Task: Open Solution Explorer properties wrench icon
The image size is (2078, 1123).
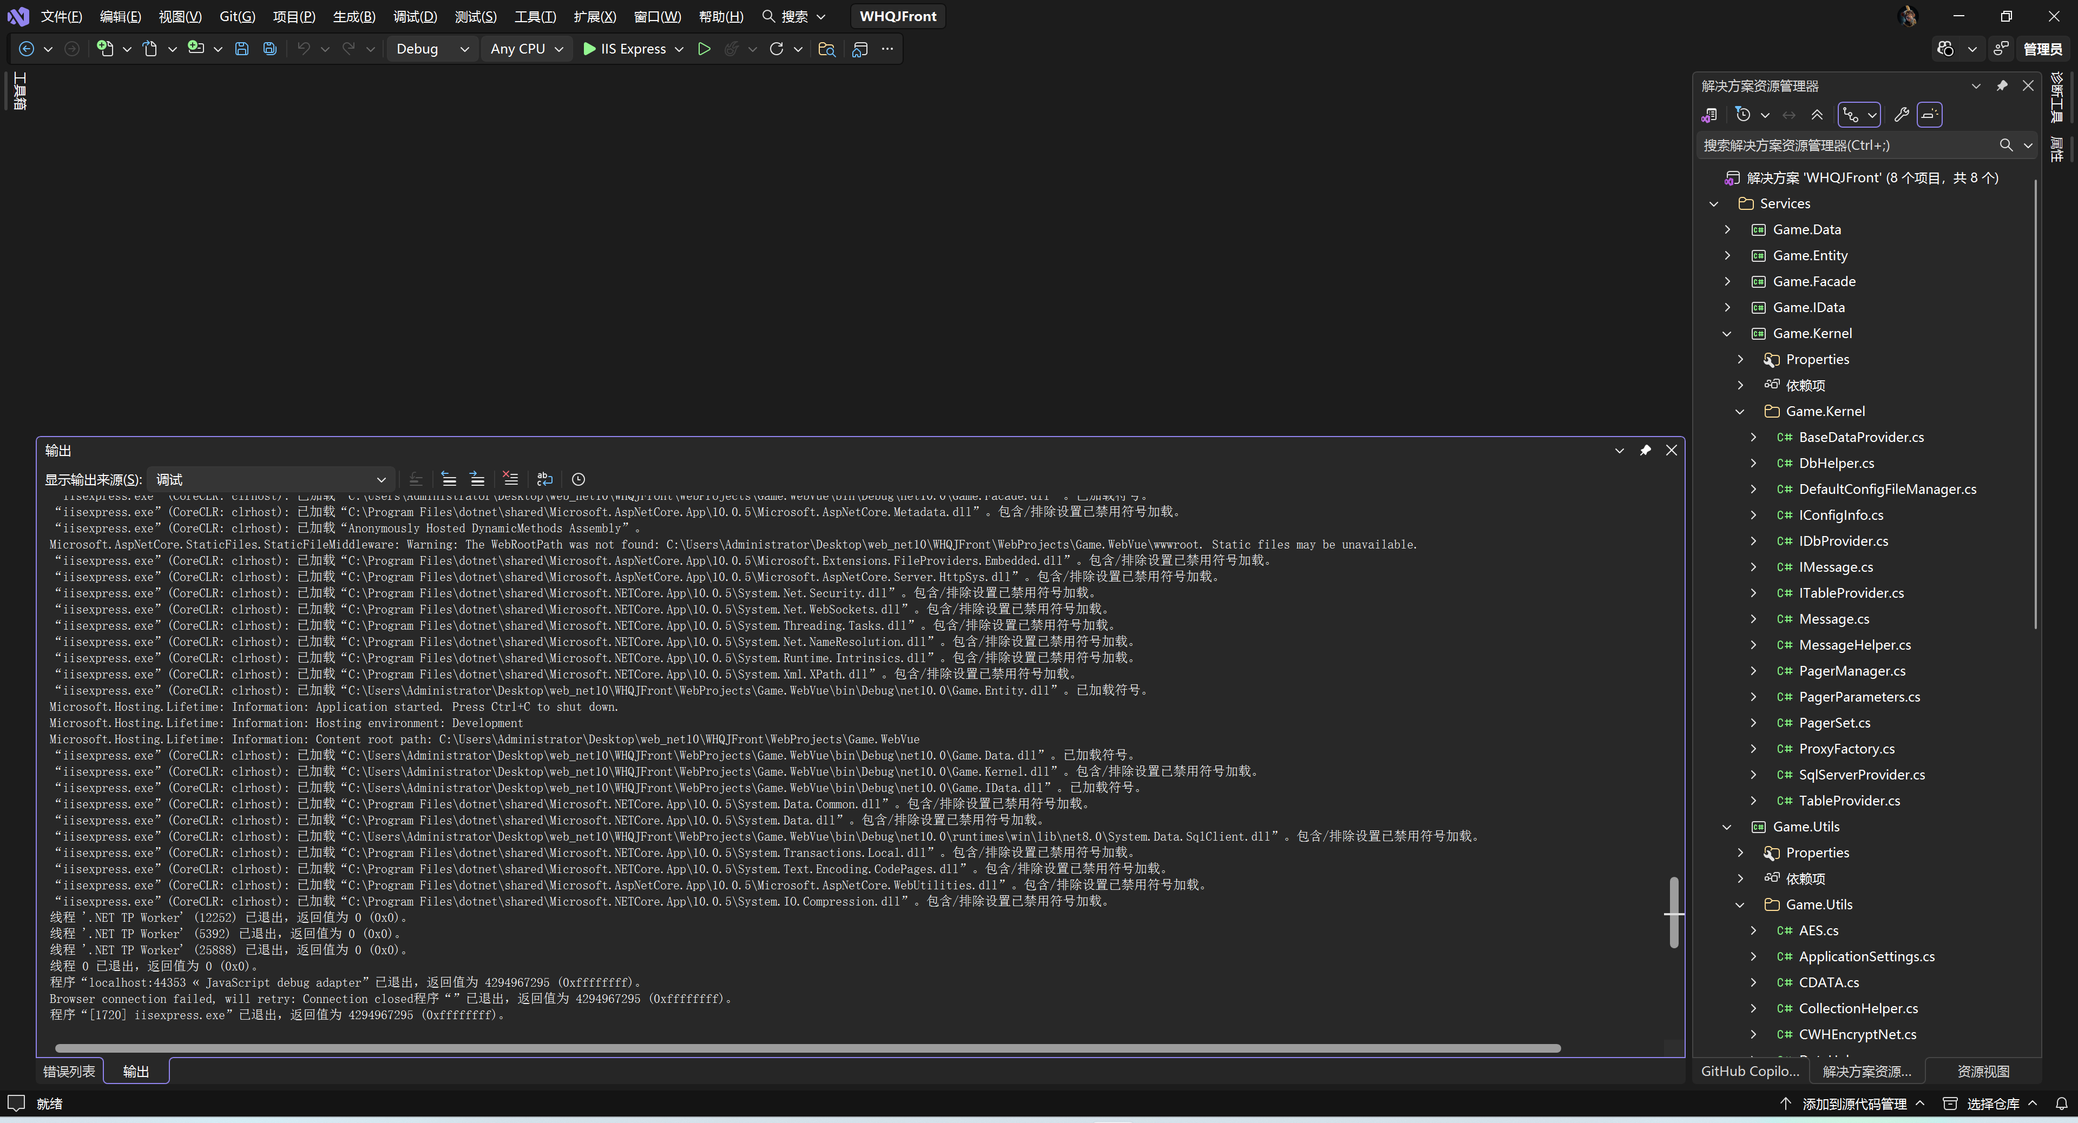Action: [1902, 115]
